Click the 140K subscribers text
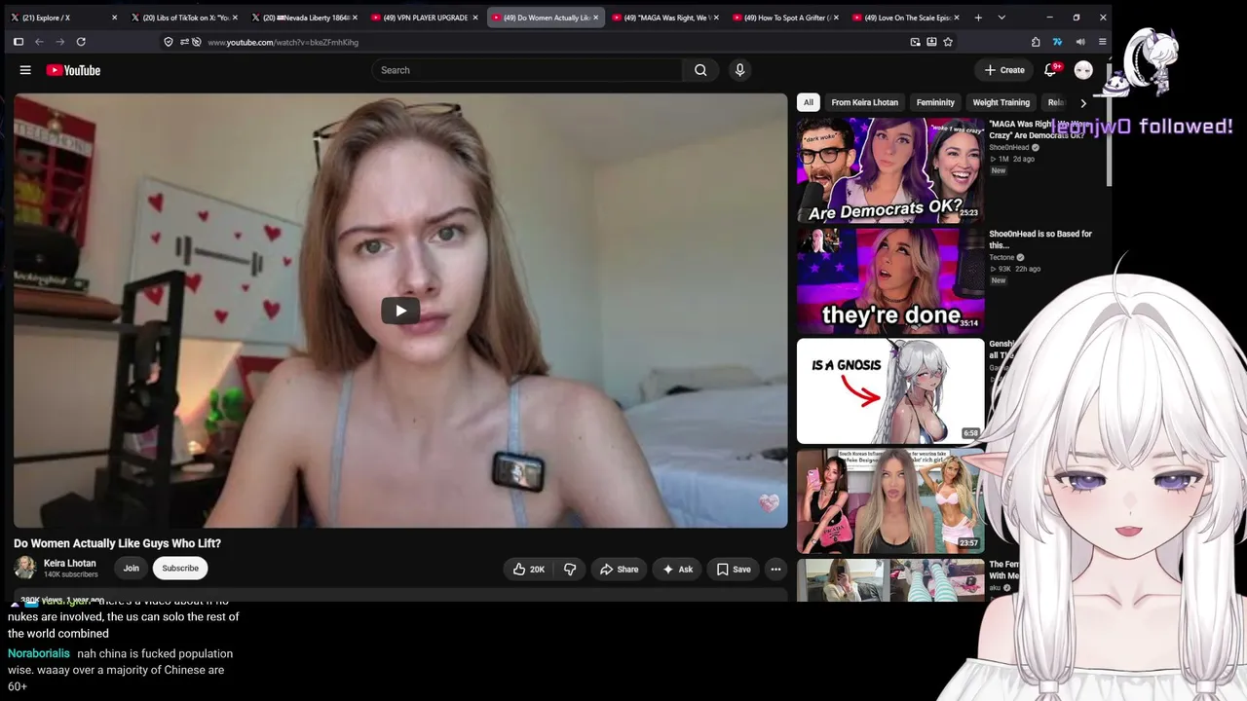Image resolution: width=1247 pixels, height=701 pixels. tap(71, 574)
